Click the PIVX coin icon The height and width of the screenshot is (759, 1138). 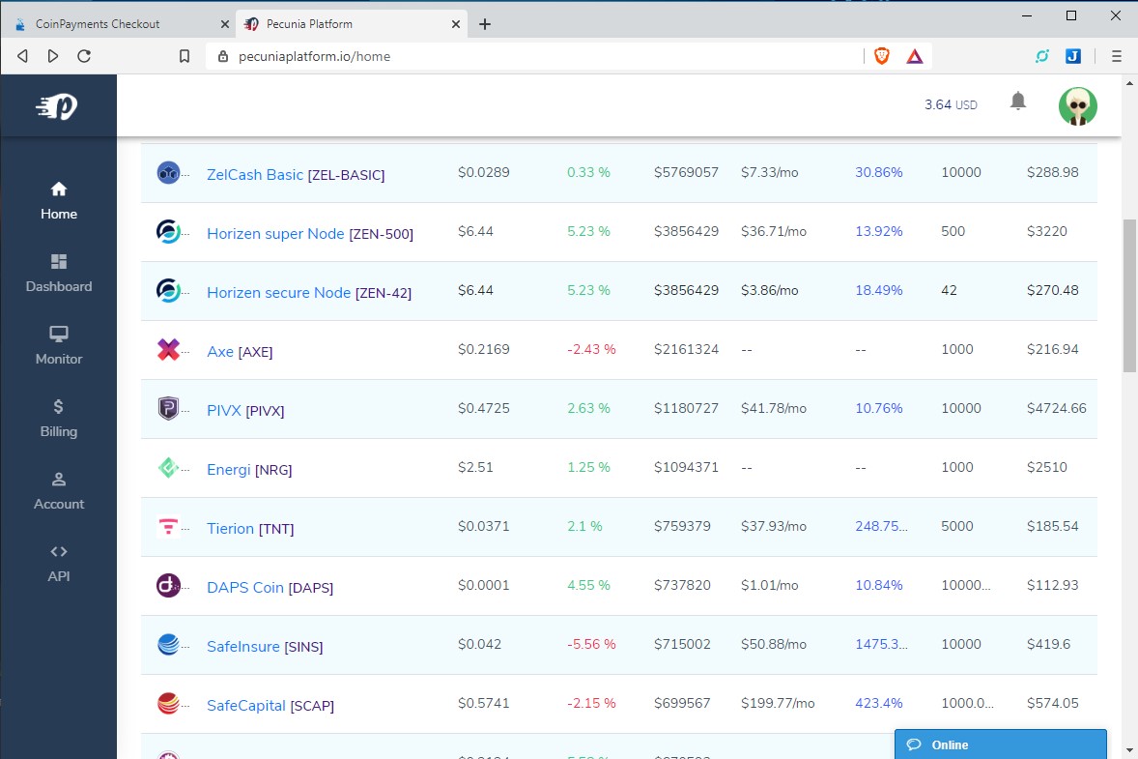[168, 408]
